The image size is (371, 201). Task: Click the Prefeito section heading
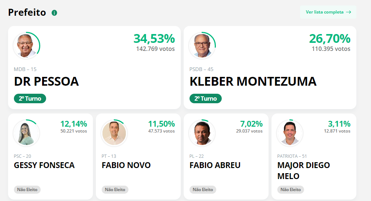pyautogui.click(x=27, y=12)
